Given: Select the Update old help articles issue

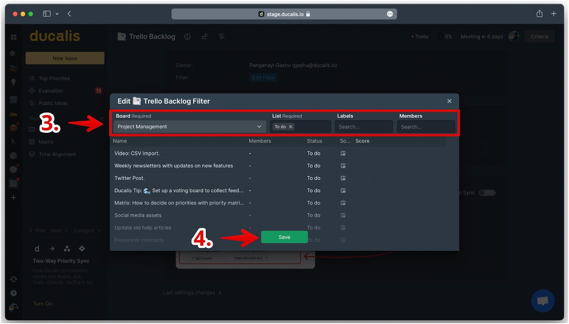Looking at the screenshot, I should click(x=143, y=228).
